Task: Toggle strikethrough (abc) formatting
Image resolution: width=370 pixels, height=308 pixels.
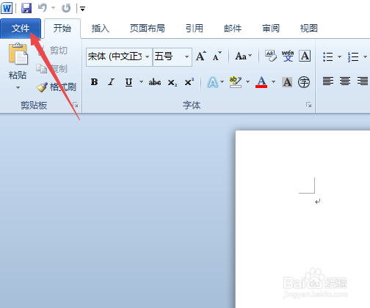Action: (x=155, y=82)
